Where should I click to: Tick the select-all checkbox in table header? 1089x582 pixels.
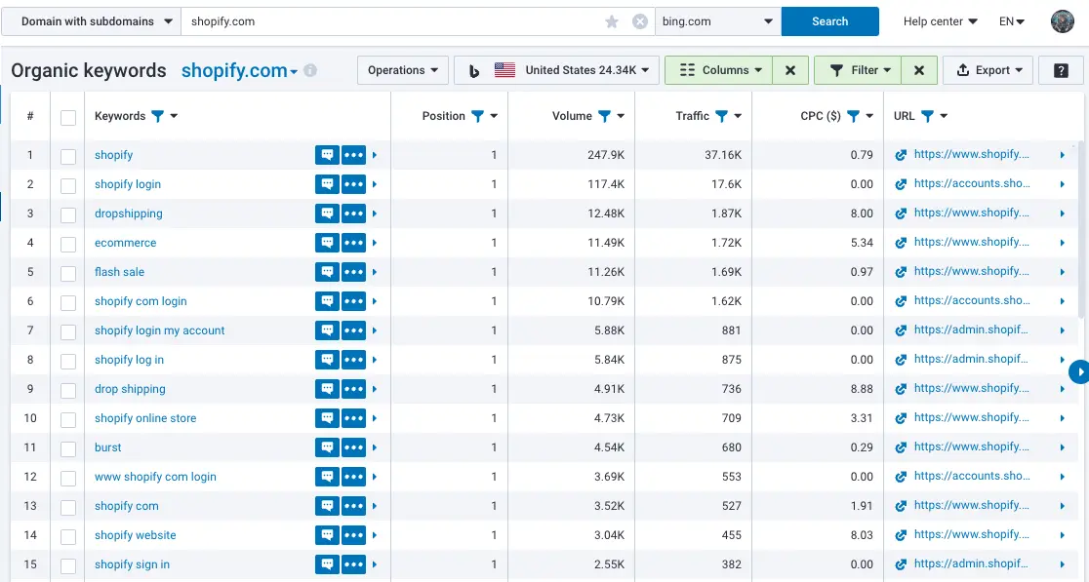tap(68, 117)
